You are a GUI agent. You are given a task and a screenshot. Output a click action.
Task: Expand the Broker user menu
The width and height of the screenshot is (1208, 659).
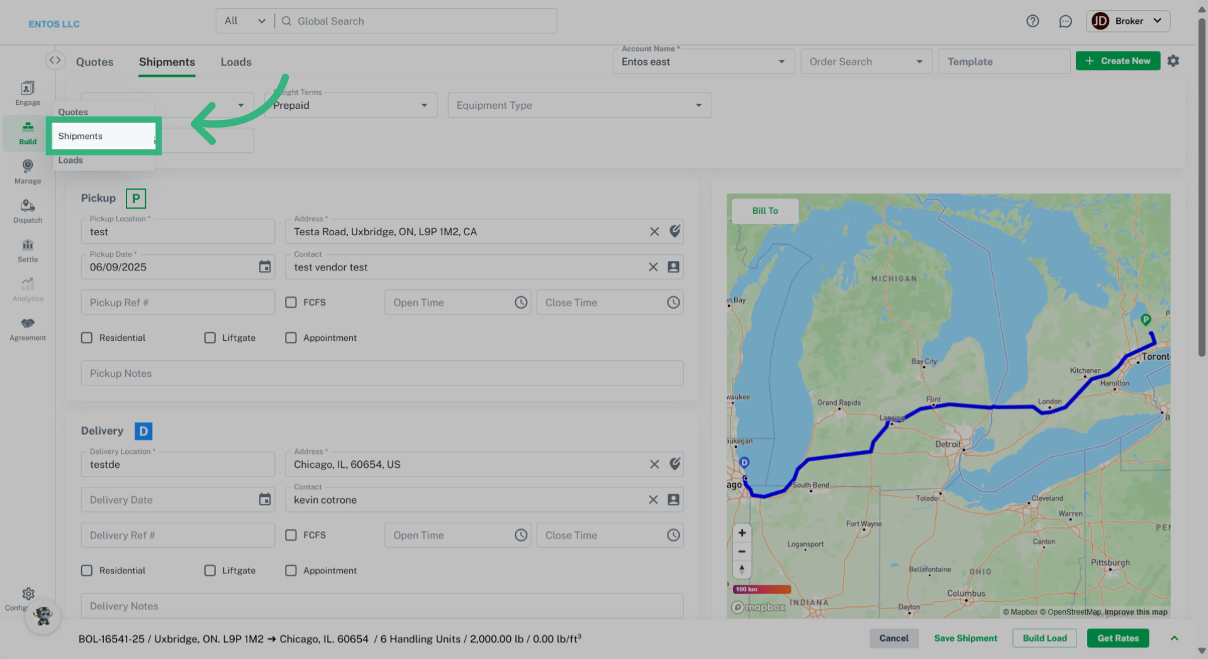1128,21
